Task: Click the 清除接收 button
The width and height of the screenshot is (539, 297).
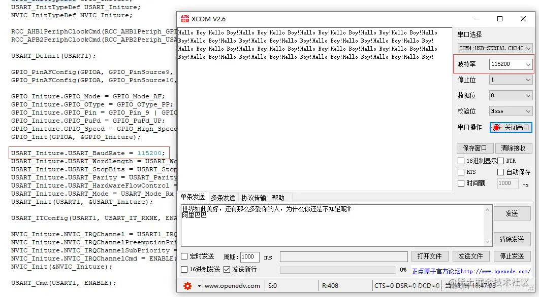Action: [x=513, y=148]
